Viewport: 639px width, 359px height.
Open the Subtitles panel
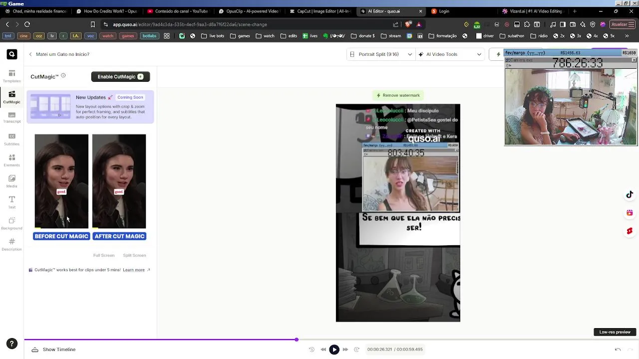pos(12,139)
